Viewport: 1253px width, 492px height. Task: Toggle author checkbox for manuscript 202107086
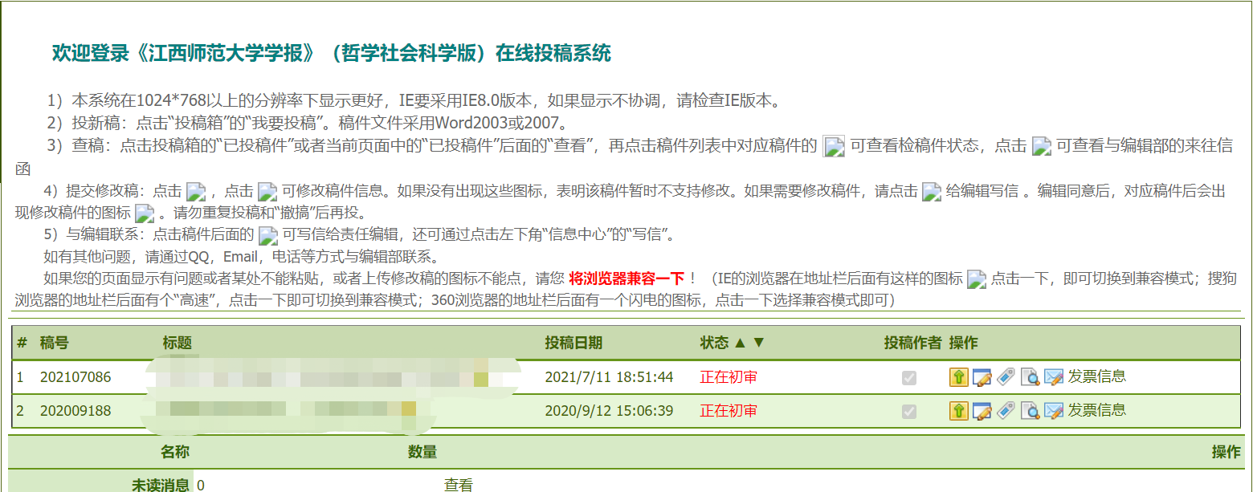909,377
